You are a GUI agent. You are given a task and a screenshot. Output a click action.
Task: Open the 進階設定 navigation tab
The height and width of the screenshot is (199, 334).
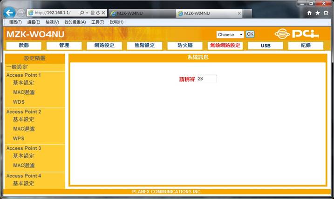[x=144, y=46]
